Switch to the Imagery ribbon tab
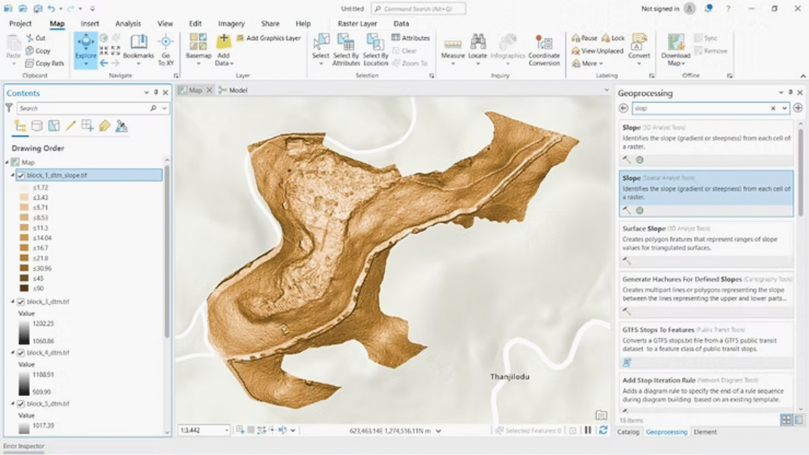 (x=231, y=24)
